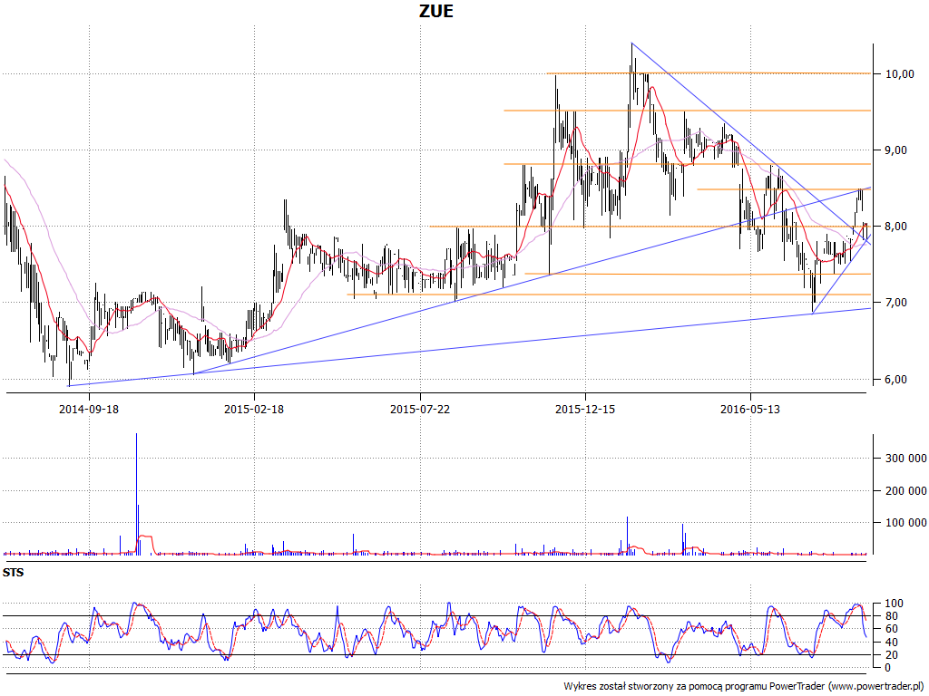Click the PowerTrader attribution text

tap(745, 687)
